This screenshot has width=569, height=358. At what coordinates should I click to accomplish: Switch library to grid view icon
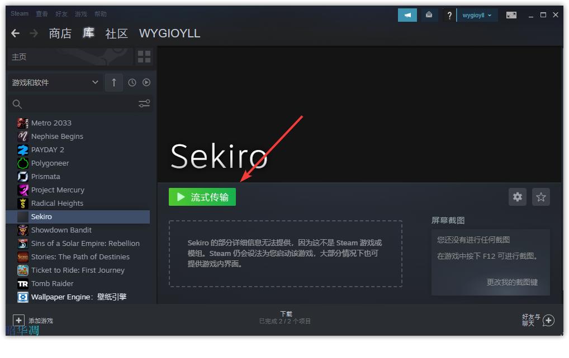click(144, 56)
